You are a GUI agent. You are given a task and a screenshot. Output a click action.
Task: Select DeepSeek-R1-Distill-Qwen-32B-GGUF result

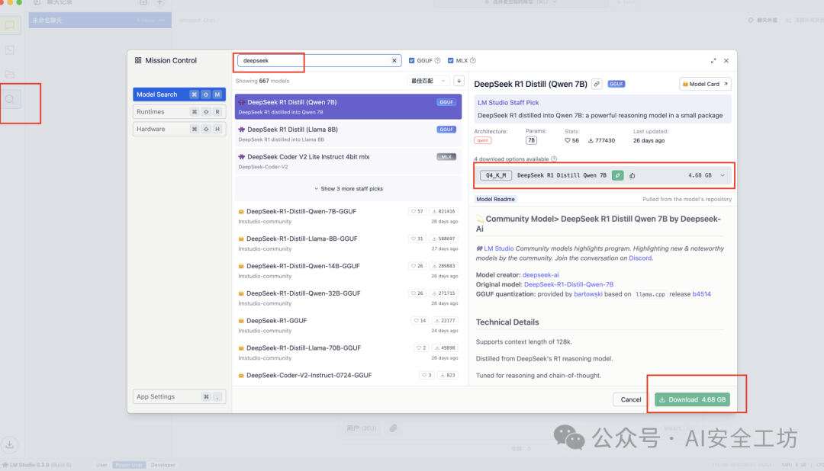[x=348, y=298]
